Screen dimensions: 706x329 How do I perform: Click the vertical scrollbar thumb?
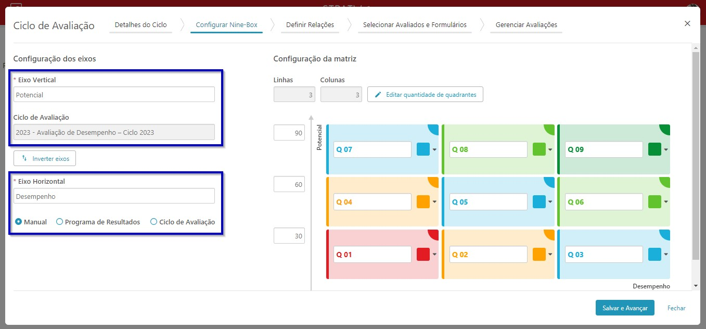(x=696, y=156)
